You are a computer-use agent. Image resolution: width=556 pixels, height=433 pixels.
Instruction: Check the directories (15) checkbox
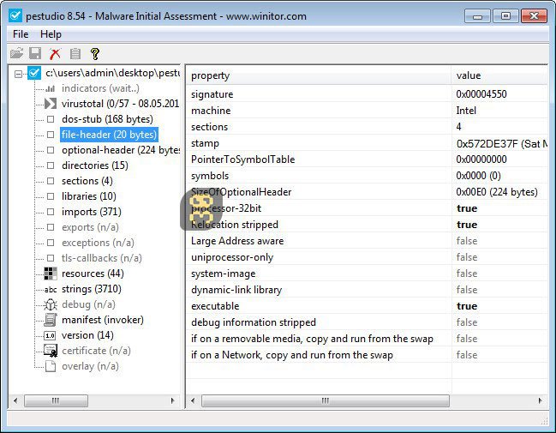tap(51, 165)
